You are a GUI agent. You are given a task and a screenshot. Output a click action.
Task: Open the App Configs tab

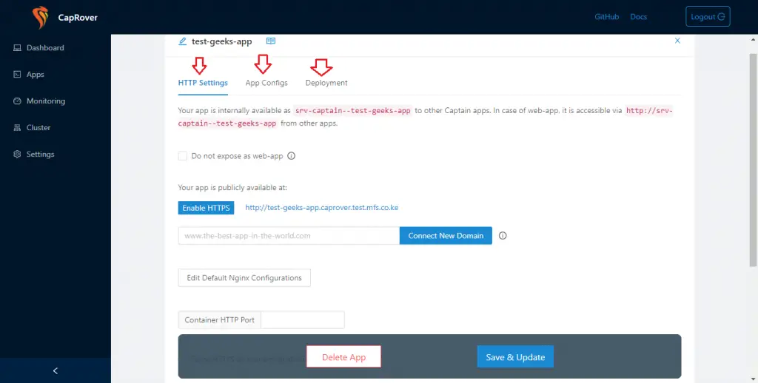coord(266,83)
